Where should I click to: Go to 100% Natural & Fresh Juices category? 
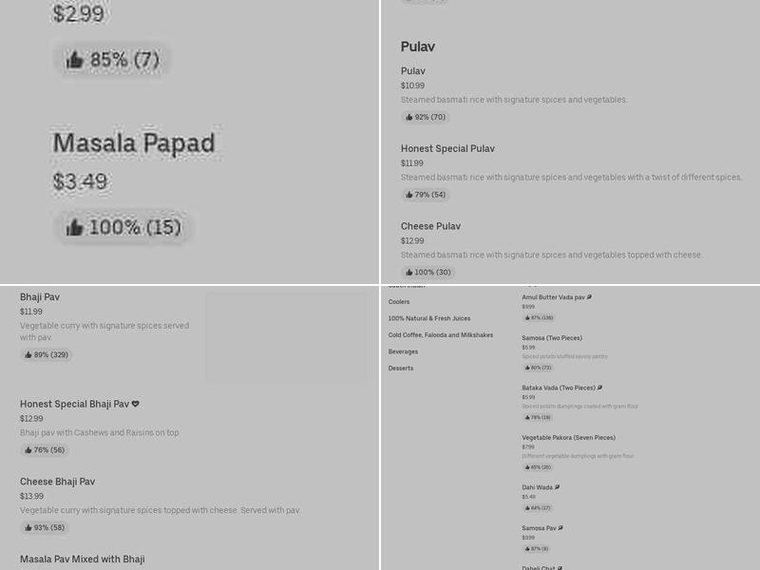(428, 318)
